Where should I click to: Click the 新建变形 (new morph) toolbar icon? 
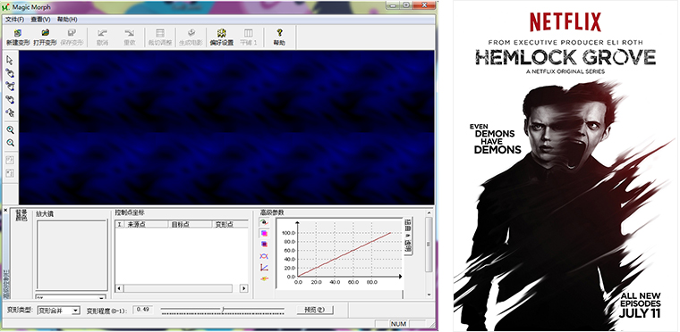(18, 37)
